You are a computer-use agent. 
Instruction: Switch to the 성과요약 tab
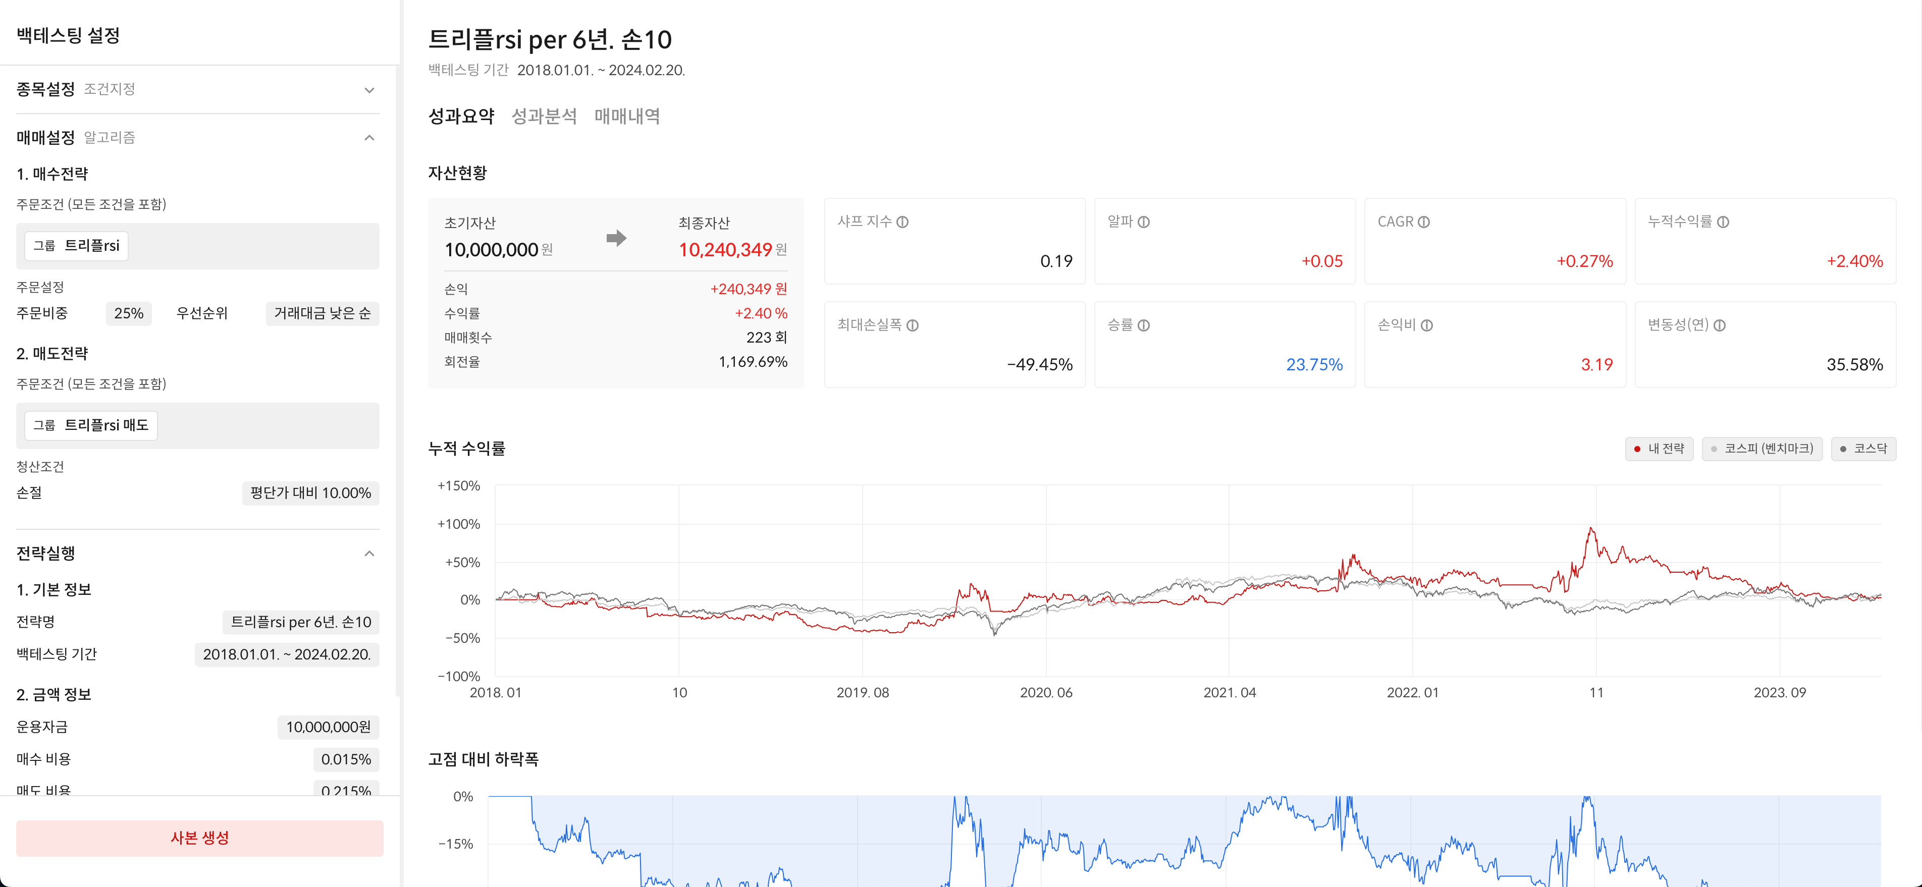(x=461, y=117)
